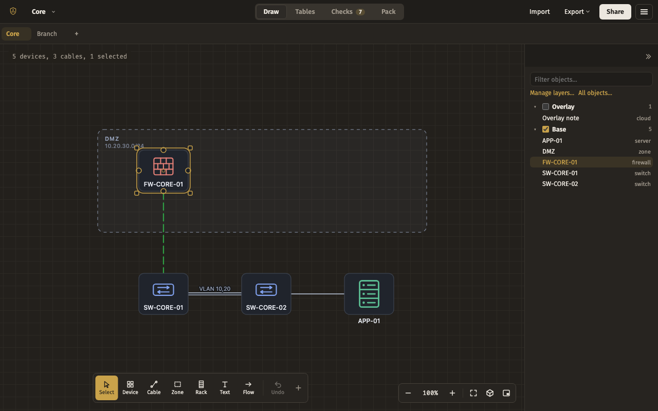Open the hamburger menu
This screenshot has width=658, height=411.
(644, 12)
